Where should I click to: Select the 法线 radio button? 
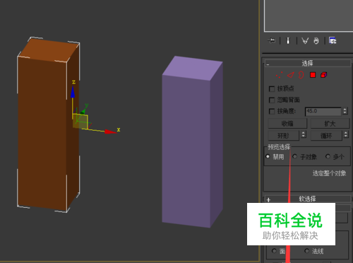coord(306,251)
